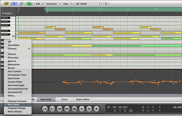Expand the Global tracks disclosure triangle
The image size is (182, 116).
(x=3, y=13)
